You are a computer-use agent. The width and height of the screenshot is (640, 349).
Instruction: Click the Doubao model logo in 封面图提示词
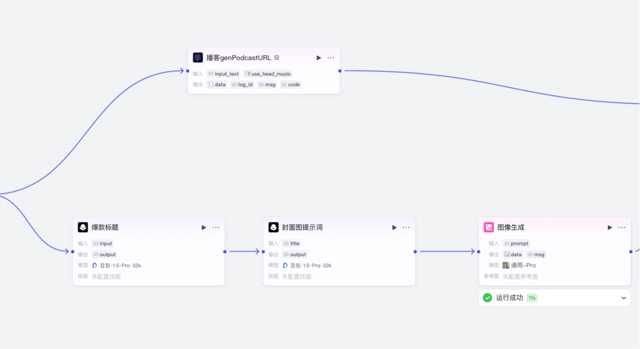(285, 266)
